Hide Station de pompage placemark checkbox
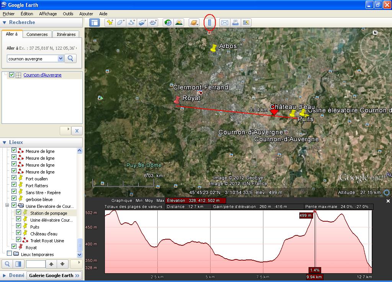 [x=18, y=212]
